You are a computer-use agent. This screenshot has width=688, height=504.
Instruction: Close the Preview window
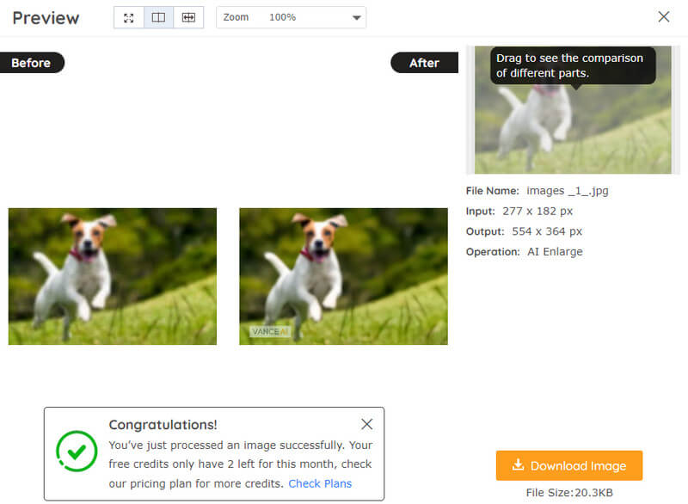[x=663, y=16]
